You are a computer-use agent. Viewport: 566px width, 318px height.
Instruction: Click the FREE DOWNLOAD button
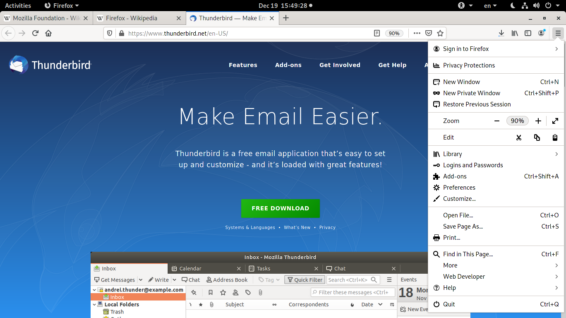(x=281, y=208)
